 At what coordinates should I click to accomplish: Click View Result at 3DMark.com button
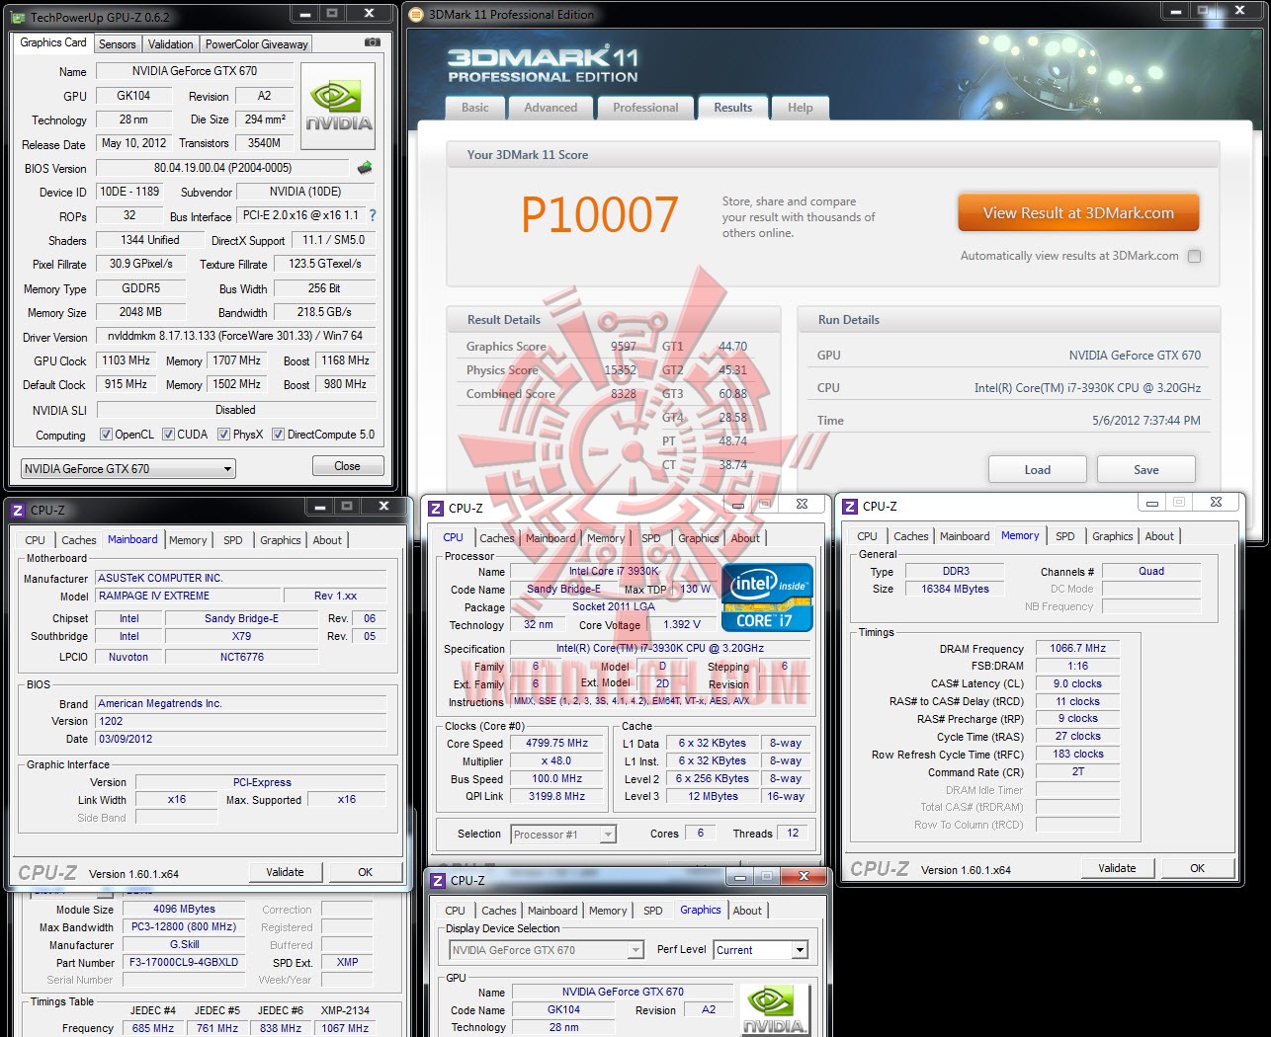tap(1078, 213)
